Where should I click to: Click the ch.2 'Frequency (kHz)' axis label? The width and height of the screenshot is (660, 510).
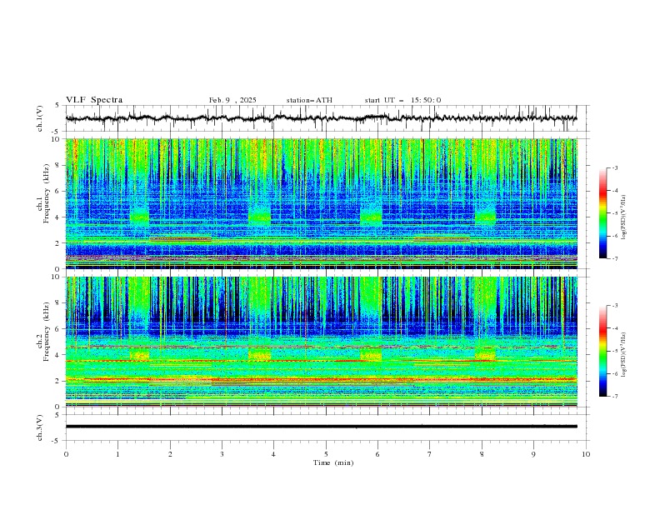(47, 332)
